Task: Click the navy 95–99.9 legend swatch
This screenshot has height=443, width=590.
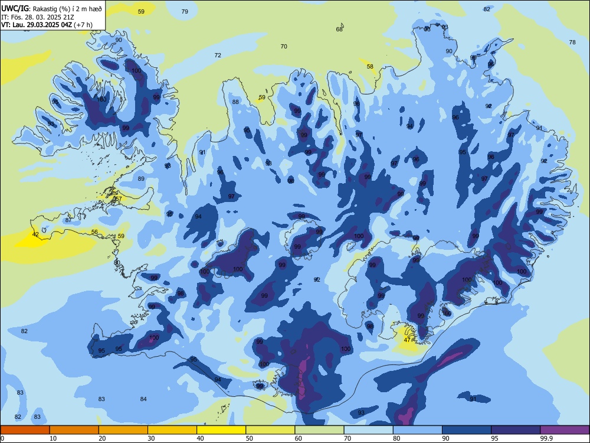Action: pyautogui.click(x=516, y=430)
